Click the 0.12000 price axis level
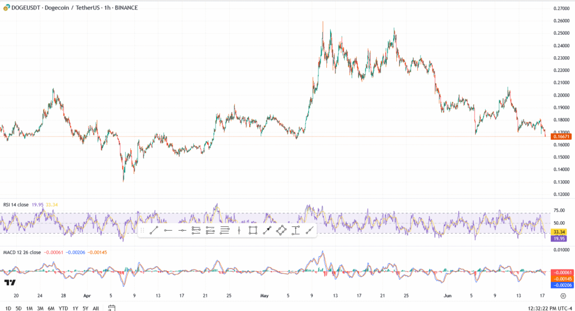Image resolution: width=575 pixels, height=311 pixels. tap(562, 194)
